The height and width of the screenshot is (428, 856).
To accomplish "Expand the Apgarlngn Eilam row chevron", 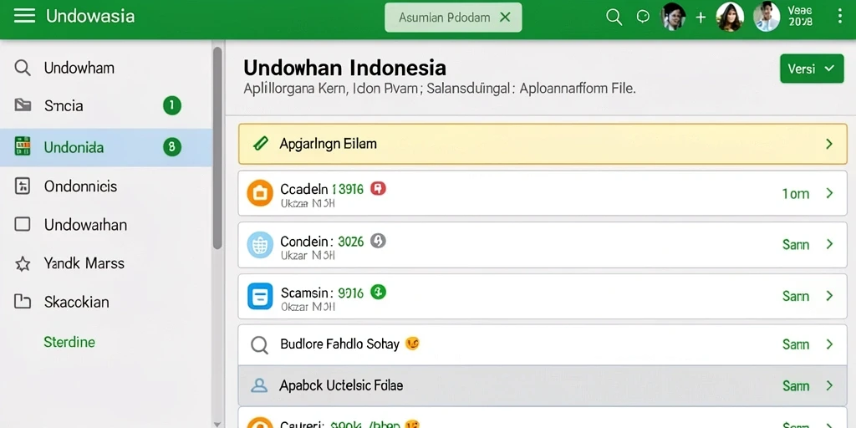I will click(829, 144).
